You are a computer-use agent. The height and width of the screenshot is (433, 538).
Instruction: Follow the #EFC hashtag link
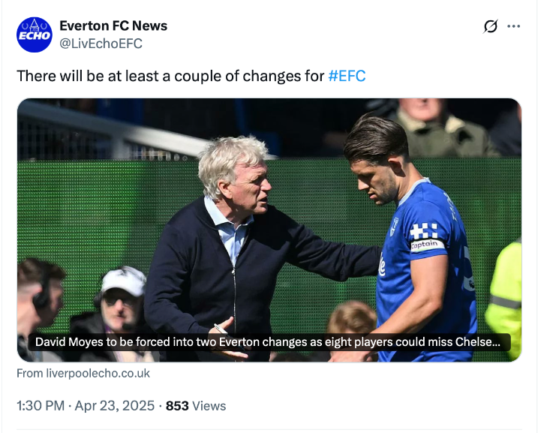tap(347, 76)
